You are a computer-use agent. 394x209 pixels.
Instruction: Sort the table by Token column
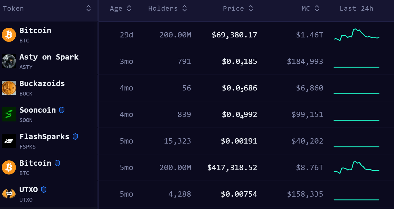pyautogui.click(x=88, y=9)
